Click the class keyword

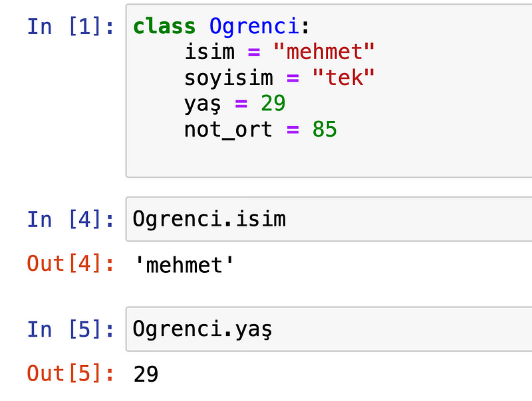[164, 27]
